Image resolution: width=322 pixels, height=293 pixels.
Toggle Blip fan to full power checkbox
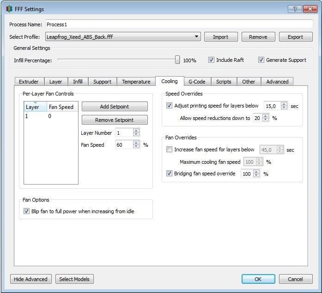(x=26, y=211)
